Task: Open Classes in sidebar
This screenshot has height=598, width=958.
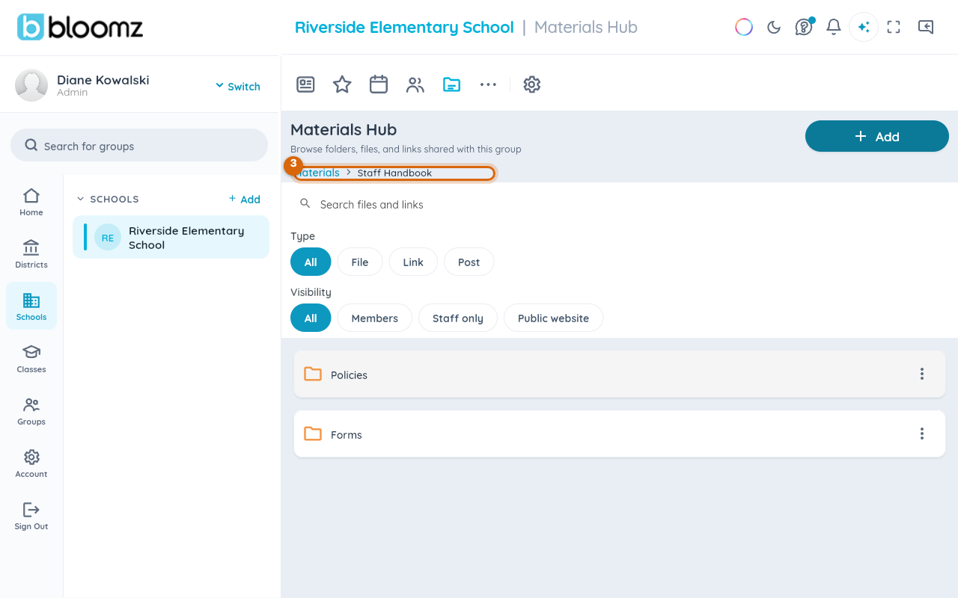Action: 31,359
